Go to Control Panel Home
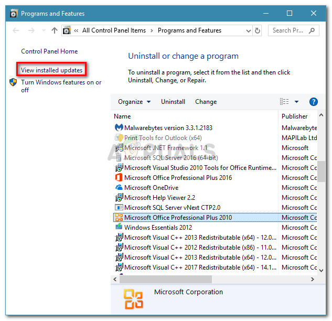The width and height of the screenshot is (332, 321). click(x=49, y=51)
